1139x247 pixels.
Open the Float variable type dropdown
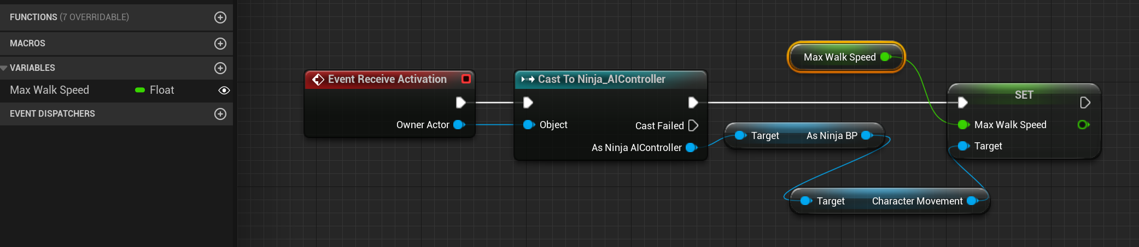tap(161, 91)
